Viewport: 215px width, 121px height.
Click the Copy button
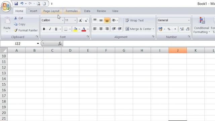pyautogui.click(x=19, y=24)
